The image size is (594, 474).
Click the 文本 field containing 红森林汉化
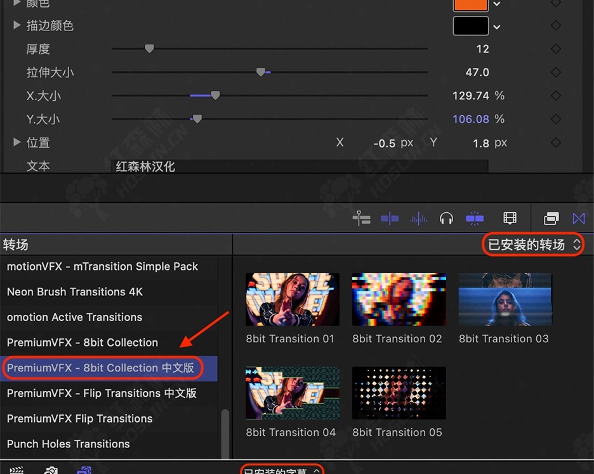300,167
